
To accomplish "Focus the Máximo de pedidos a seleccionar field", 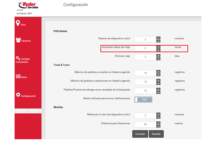I will pyautogui.click(x=145, y=82).
